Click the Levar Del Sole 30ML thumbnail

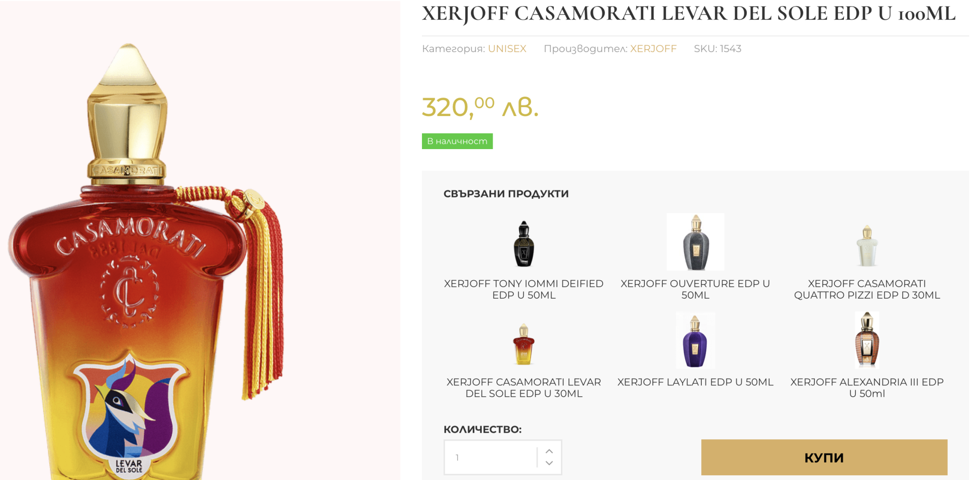point(523,344)
